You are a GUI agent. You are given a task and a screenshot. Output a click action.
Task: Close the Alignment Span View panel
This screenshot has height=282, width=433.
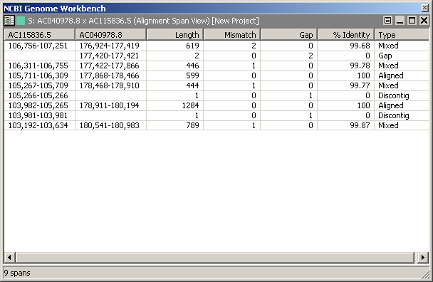(x=424, y=21)
